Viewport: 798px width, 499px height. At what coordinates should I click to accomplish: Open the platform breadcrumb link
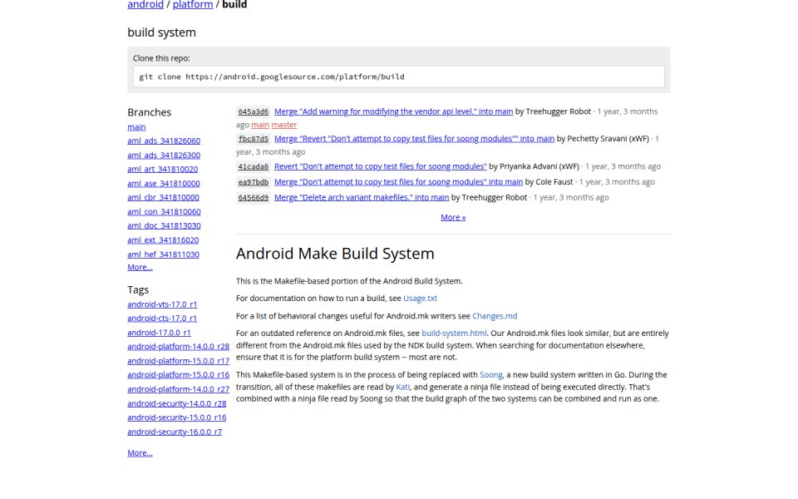click(192, 5)
